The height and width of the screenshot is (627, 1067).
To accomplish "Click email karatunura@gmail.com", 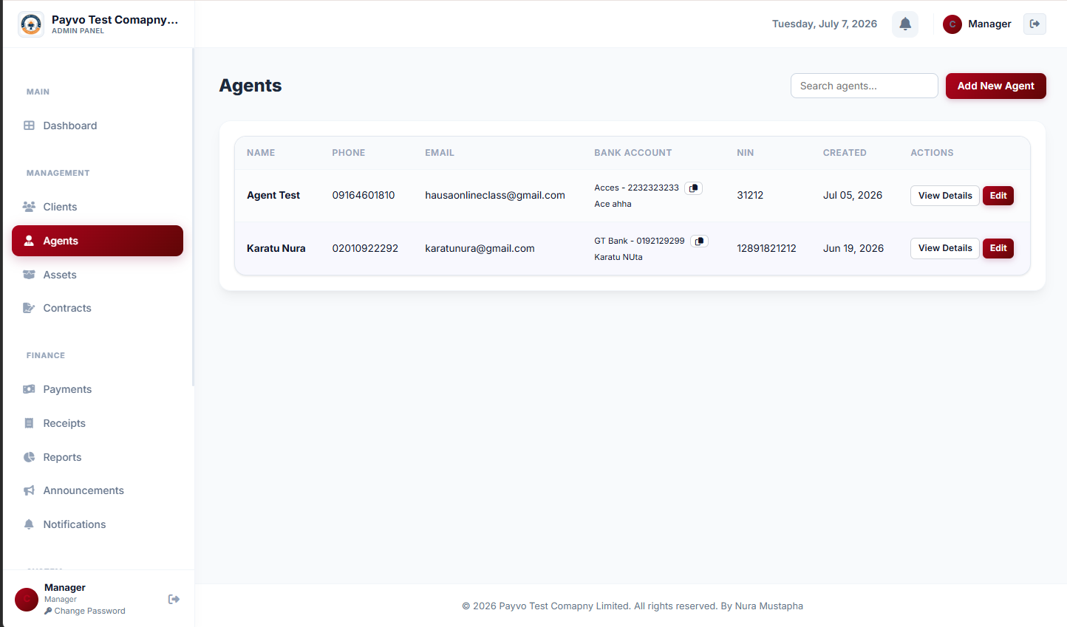I will coord(480,248).
